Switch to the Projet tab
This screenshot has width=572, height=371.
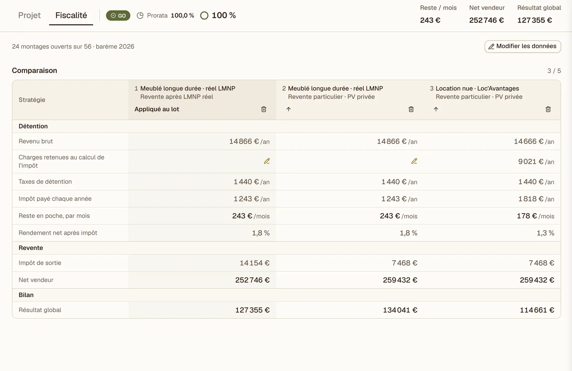29,15
